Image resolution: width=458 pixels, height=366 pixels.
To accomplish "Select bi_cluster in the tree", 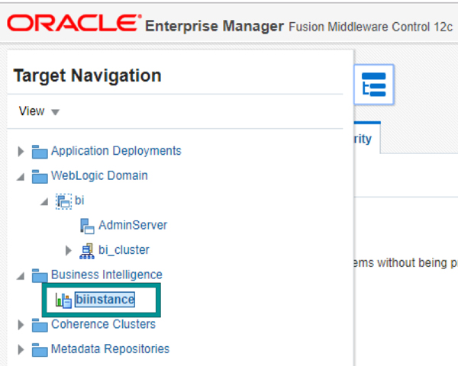I will pyautogui.click(x=124, y=250).
